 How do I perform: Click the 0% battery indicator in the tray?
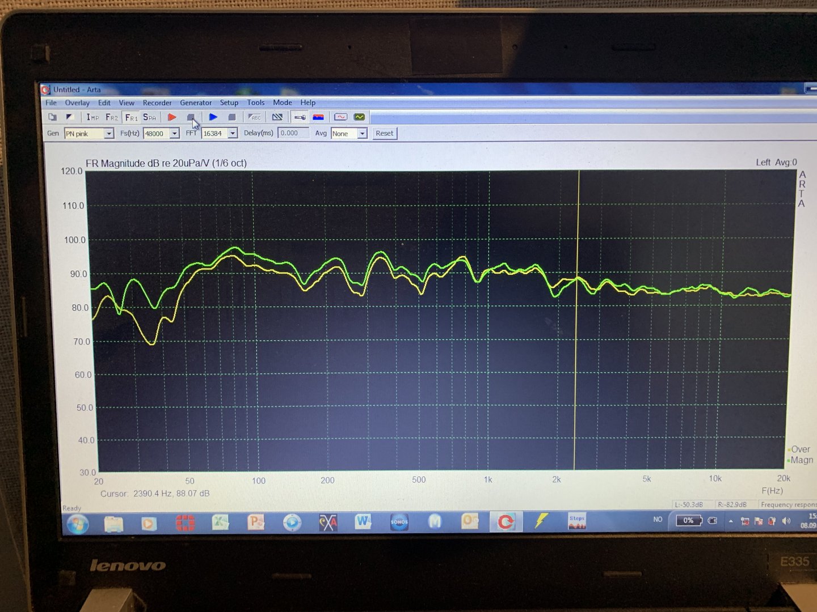click(x=689, y=520)
